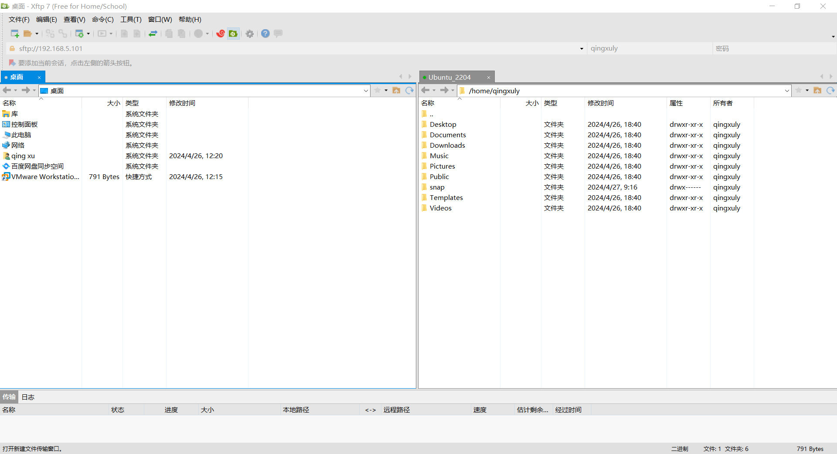Click the 密码 password field
The image size is (837, 454).
[x=774, y=48]
